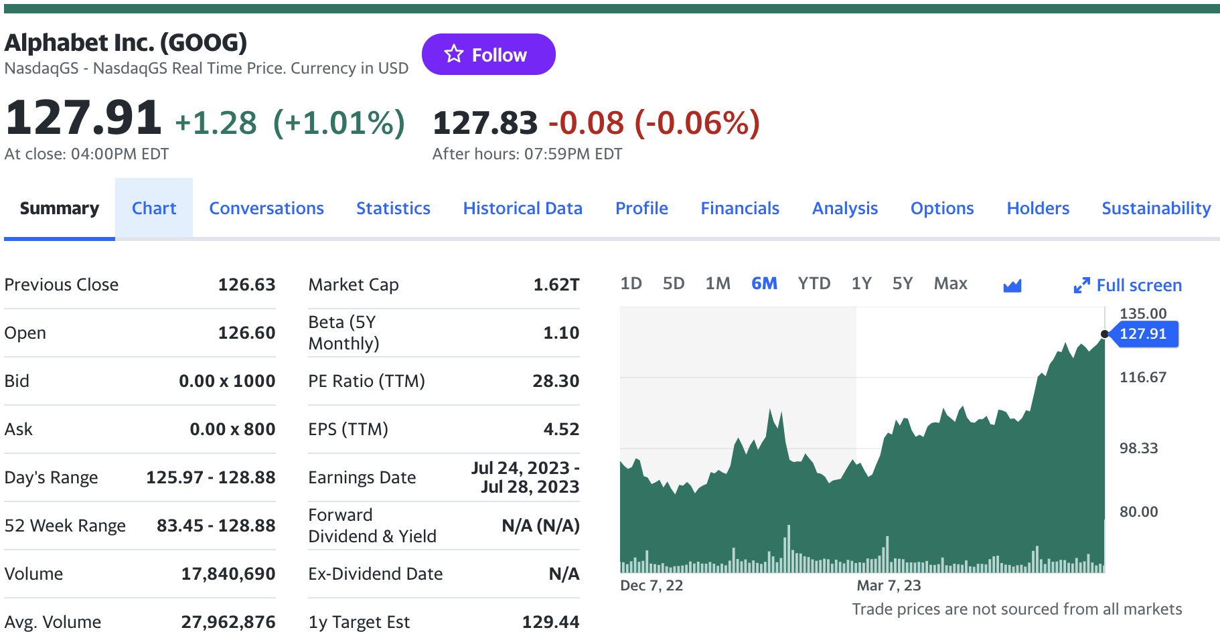
Task: Select the 1Y chart range
Action: tap(862, 283)
